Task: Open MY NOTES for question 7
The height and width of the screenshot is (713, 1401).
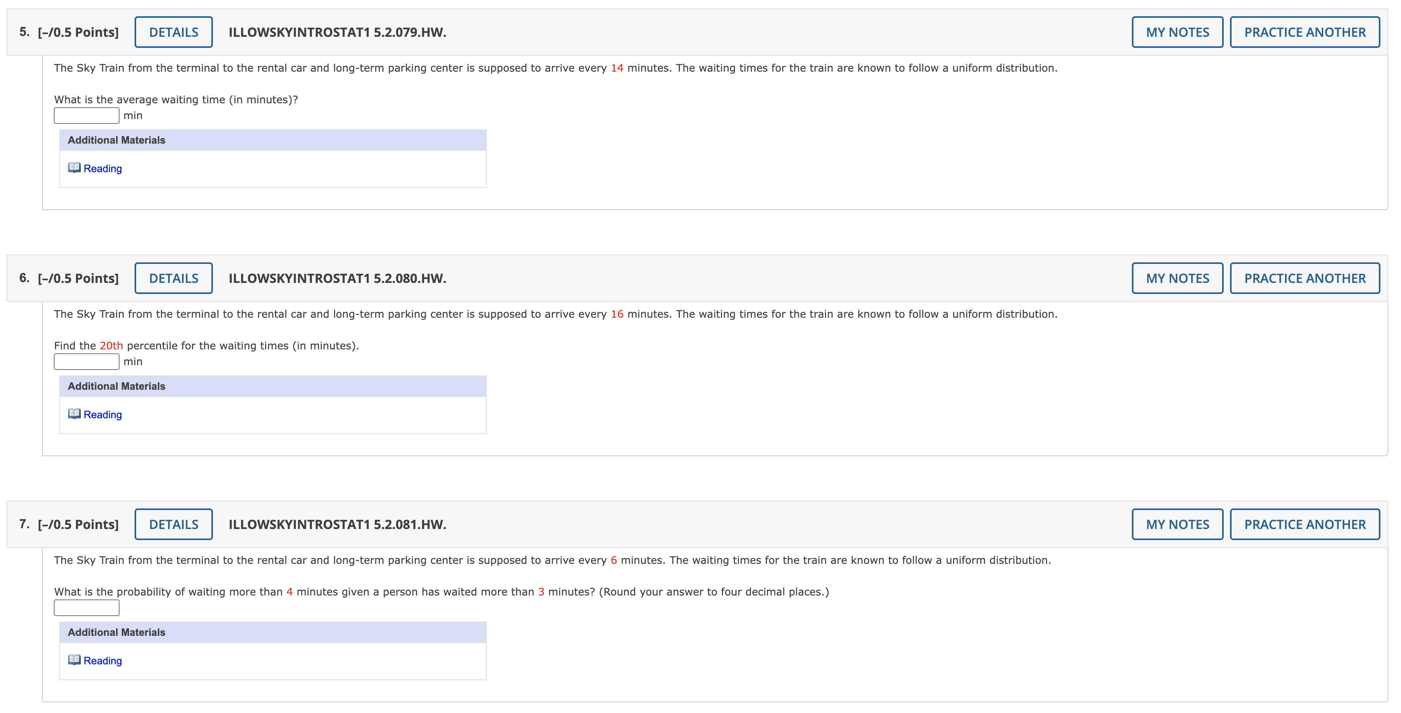Action: 1177,524
